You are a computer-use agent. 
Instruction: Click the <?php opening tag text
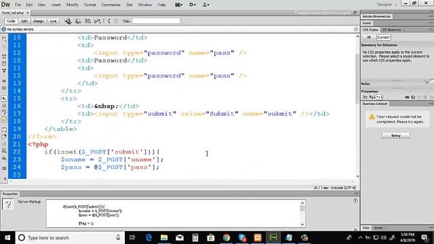[x=38, y=144]
